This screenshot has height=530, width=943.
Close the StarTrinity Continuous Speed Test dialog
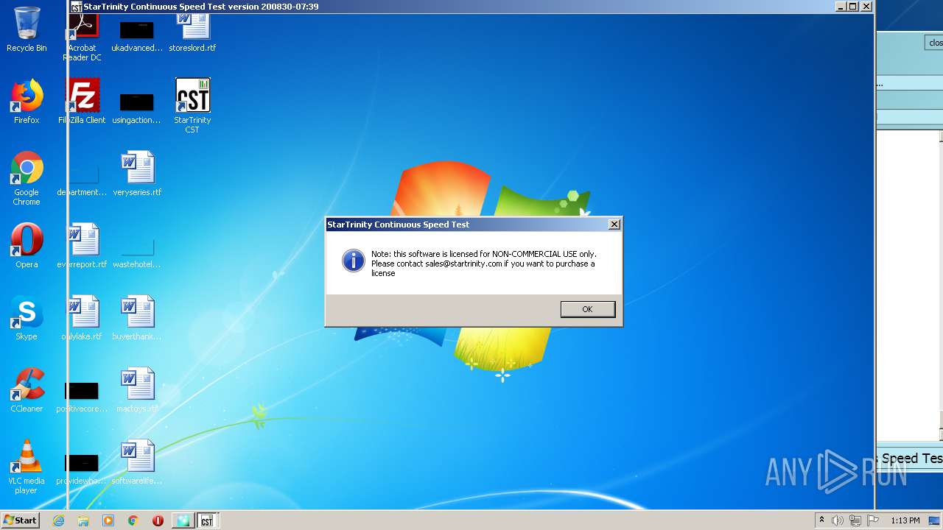coord(614,225)
